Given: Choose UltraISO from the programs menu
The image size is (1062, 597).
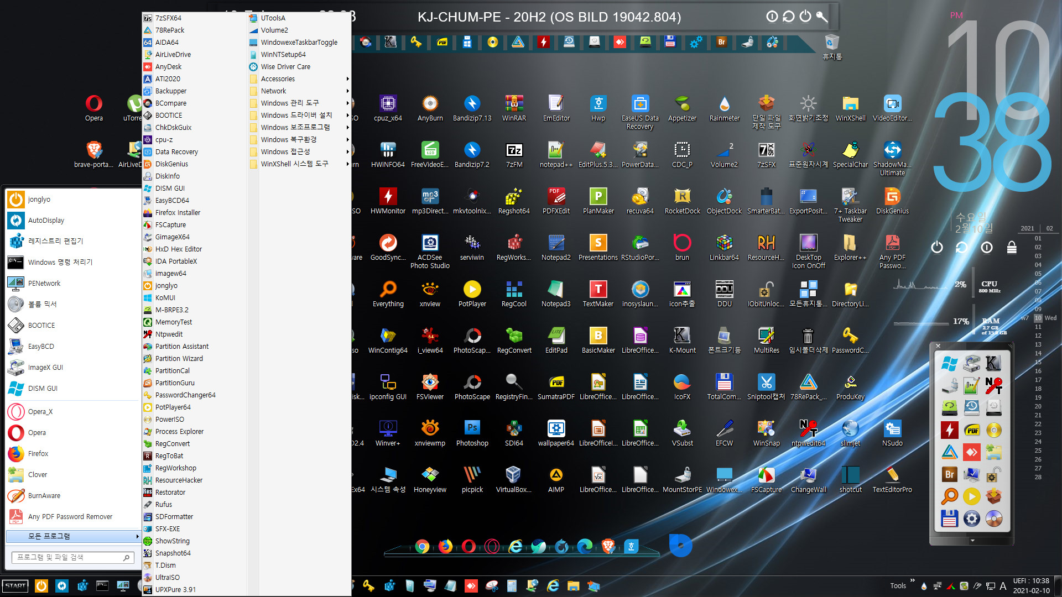Looking at the screenshot, I should coord(194,578).
